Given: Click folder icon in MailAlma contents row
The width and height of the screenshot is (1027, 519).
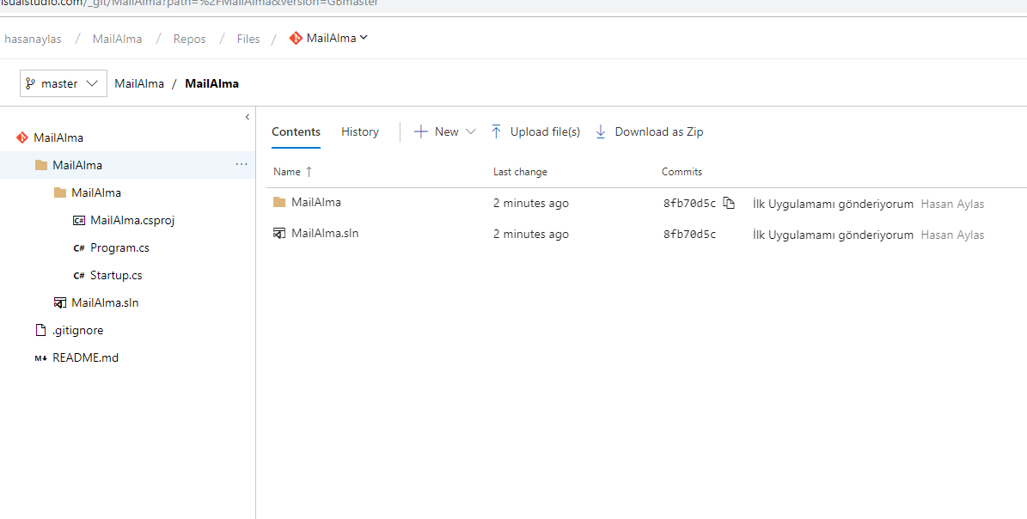Looking at the screenshot, I should [x=279, y=202].
